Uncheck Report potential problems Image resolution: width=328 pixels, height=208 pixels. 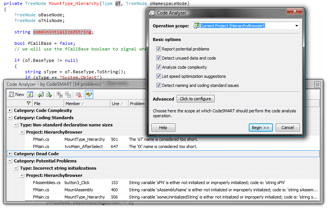[x=159, y=49]
